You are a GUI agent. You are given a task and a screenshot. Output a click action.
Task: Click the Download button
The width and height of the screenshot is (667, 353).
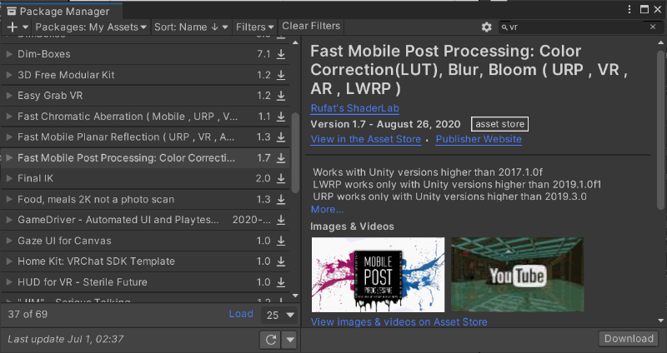point(628,338)
